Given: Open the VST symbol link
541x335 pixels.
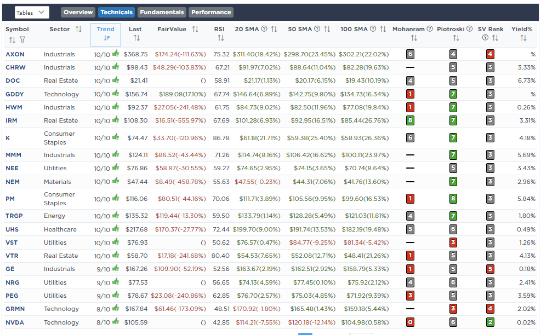Looking at the screenshot, I should point(12,242).
